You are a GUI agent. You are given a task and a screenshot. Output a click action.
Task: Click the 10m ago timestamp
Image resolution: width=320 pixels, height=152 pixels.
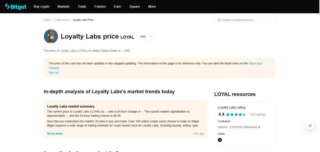tap(198, 134)
